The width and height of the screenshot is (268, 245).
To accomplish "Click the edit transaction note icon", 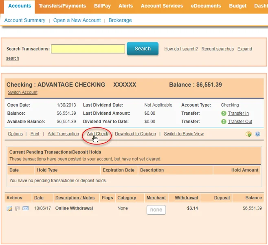I will (x=9, y=208).
